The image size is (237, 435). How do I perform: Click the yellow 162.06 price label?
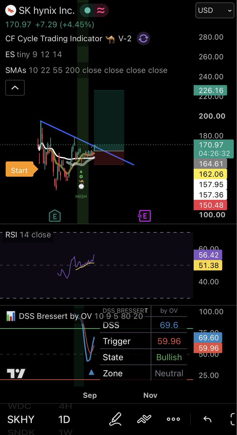pos(211,174)
